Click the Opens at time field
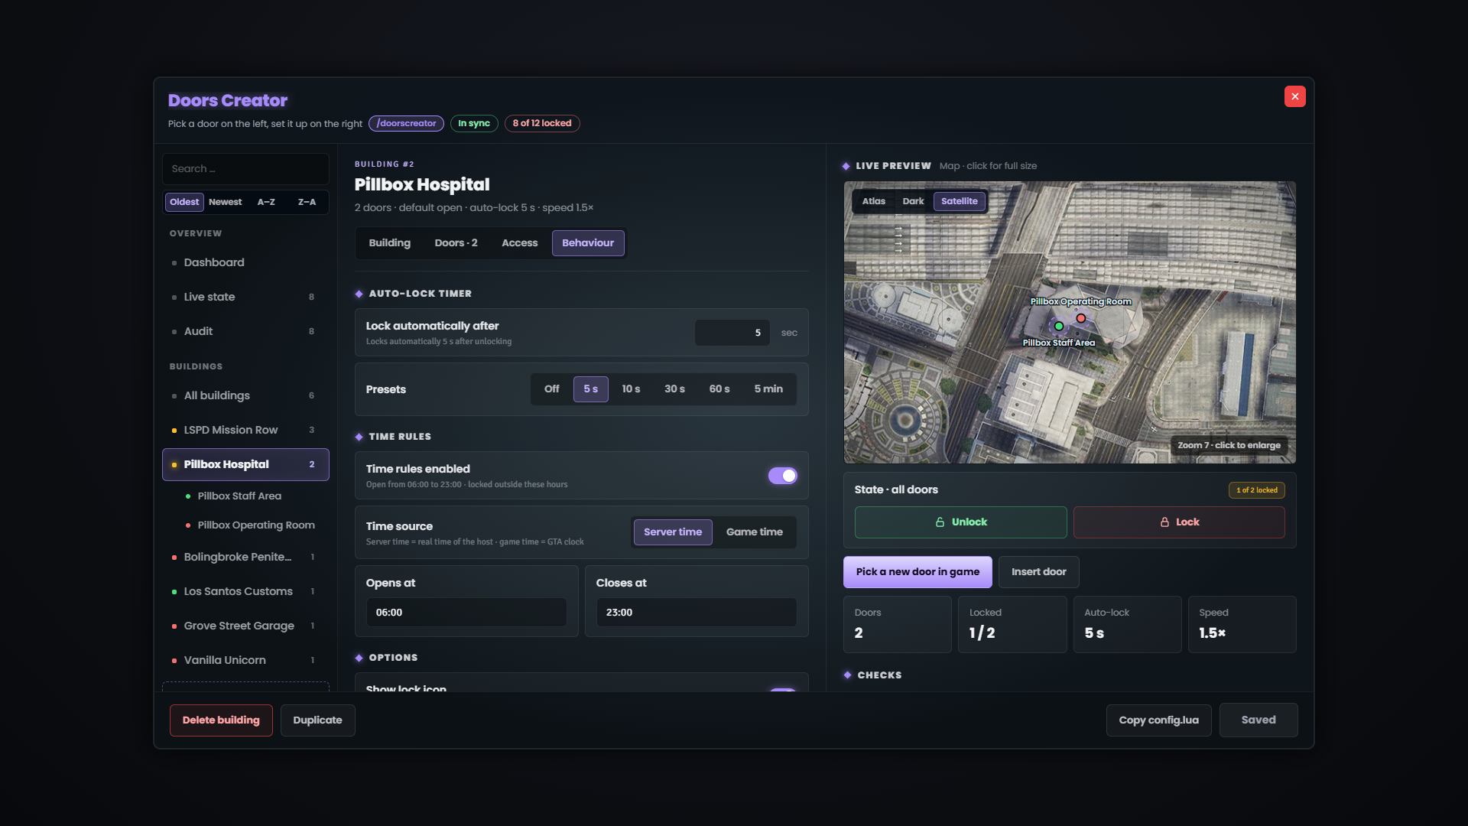The height and width of the screenshot is (826, 1468). pos(466,613)
